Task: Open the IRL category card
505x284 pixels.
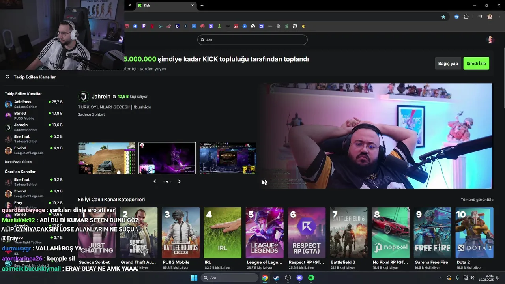Action: coord(223,233)
